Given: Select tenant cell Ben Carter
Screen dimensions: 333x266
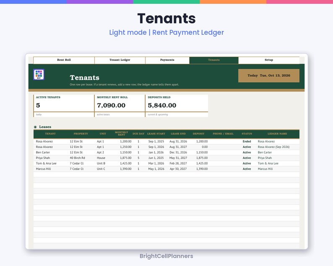Looking at the screenshot, I should click(43, 152).
